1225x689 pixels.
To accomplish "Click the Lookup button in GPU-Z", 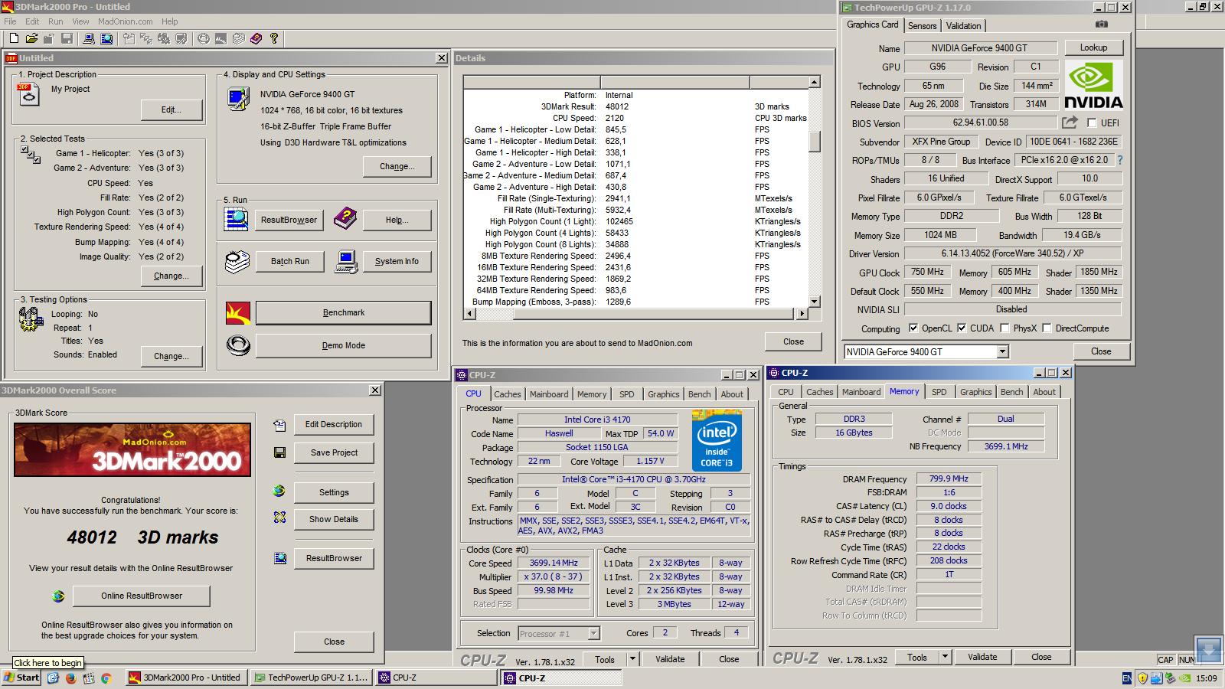I will (1093, 47).
